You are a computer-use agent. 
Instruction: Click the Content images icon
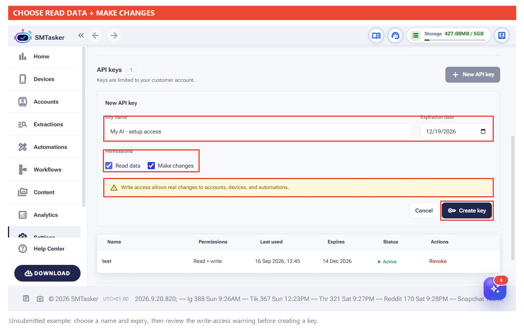coord(23,192)
